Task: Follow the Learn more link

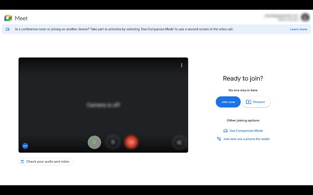Action: point(299,29)
